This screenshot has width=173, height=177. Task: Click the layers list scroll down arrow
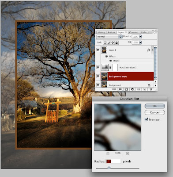click(155, 85)
